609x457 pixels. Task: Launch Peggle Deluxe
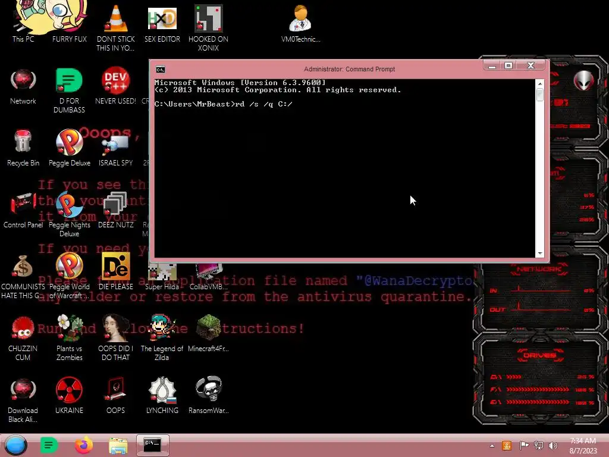click(69, 148)
